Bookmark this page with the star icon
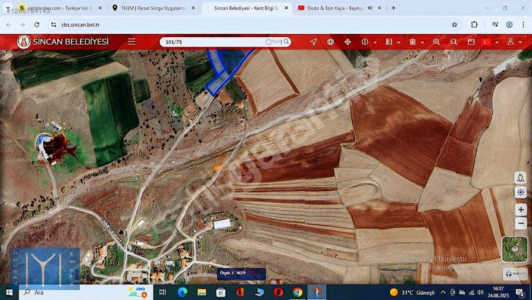Screen dimensions: 532x300 tap(454, 24)
